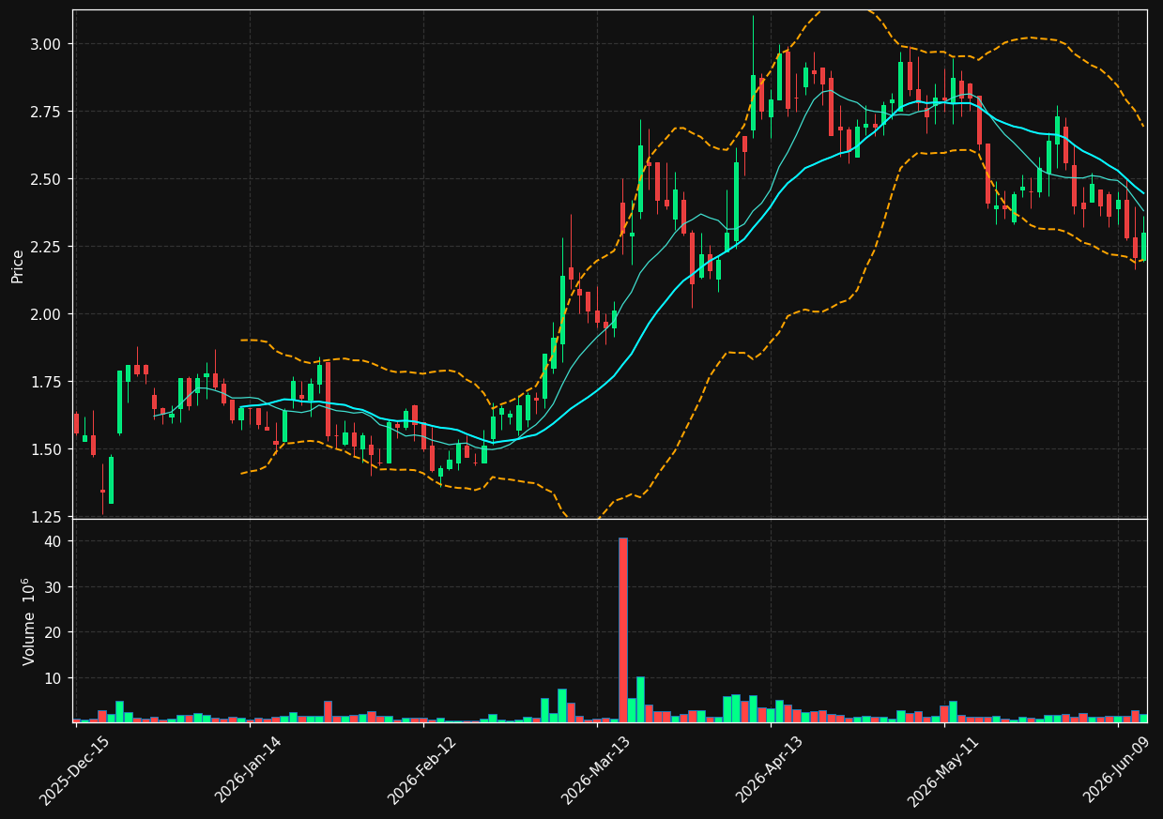Click the 2026-Jan-14 date label

(x=249, y=770)
